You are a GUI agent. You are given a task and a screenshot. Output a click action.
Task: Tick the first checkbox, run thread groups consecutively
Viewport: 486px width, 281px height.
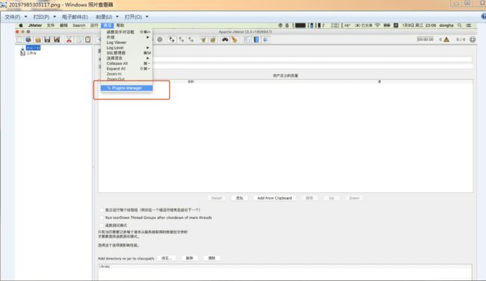point(102,210)
